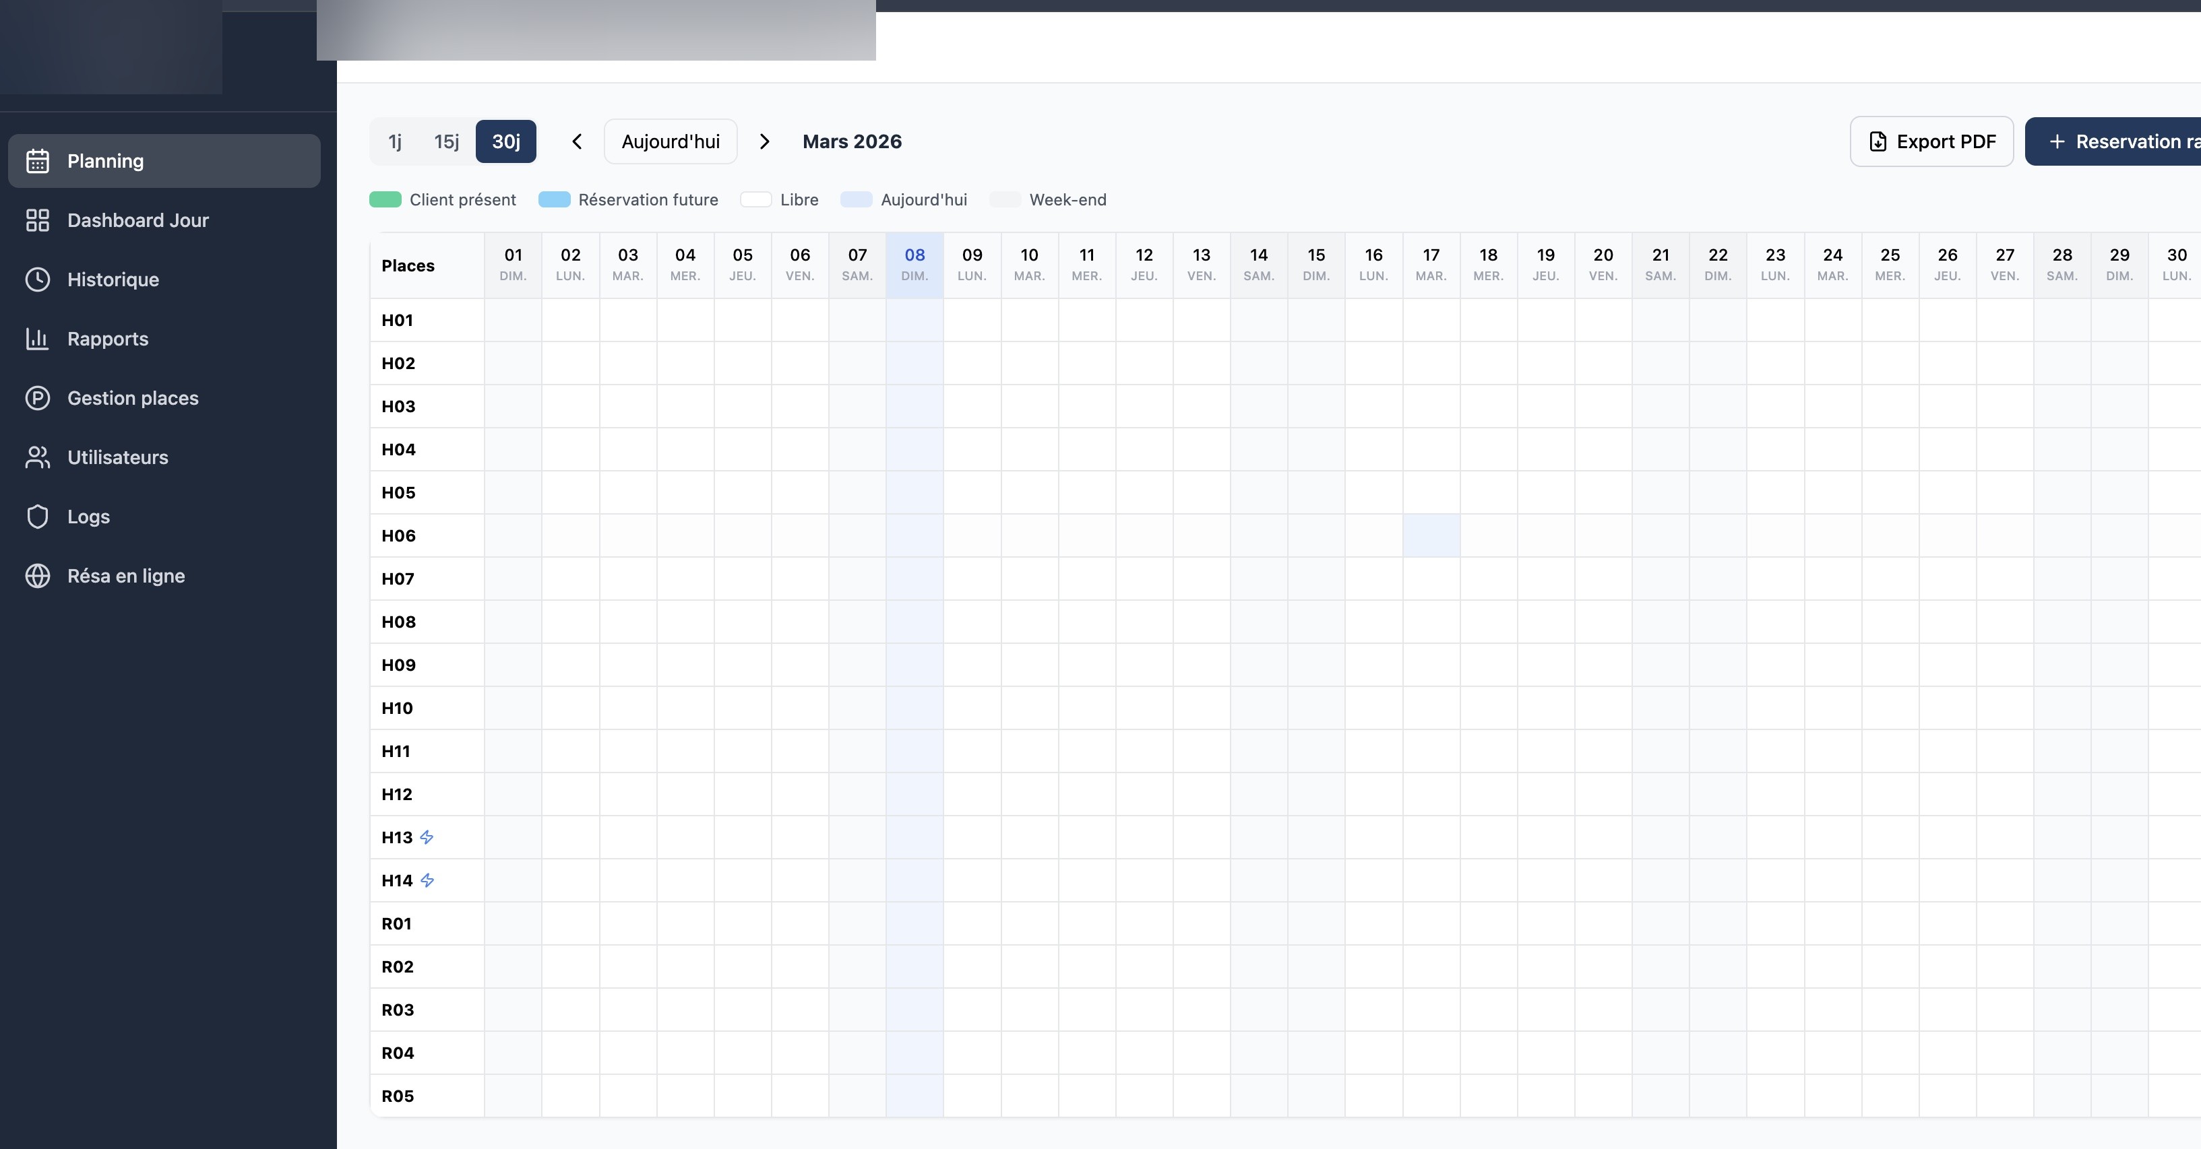
Task: Switch to the 15j view
Action: 446,141
